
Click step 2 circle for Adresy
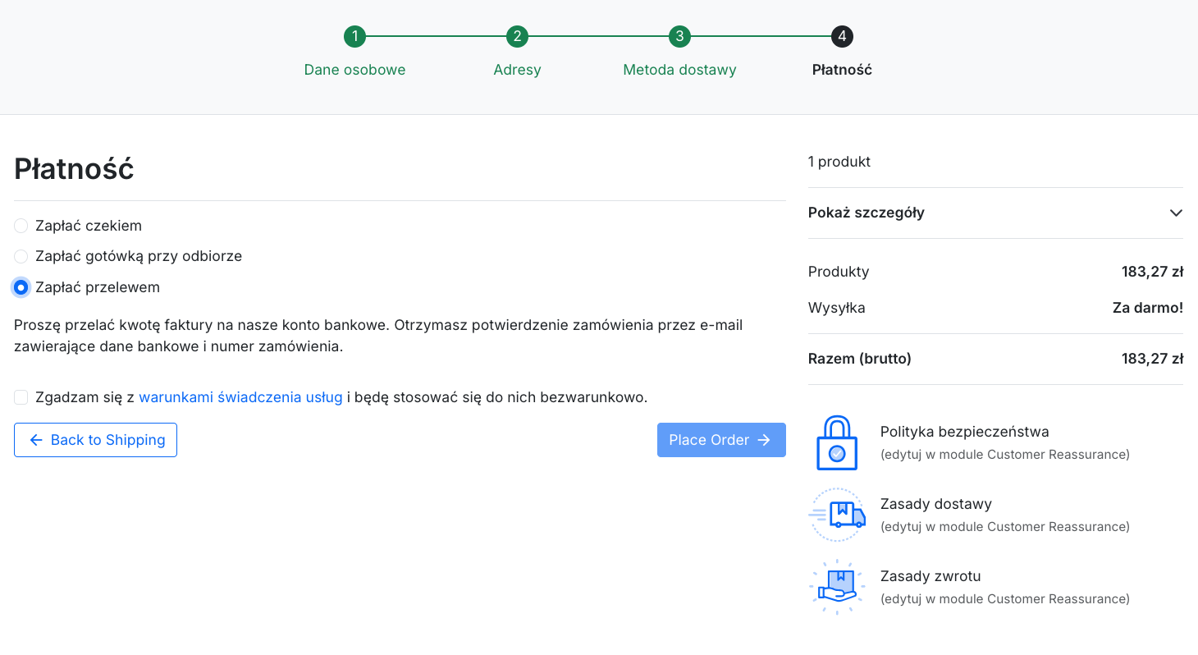[517, 36]
